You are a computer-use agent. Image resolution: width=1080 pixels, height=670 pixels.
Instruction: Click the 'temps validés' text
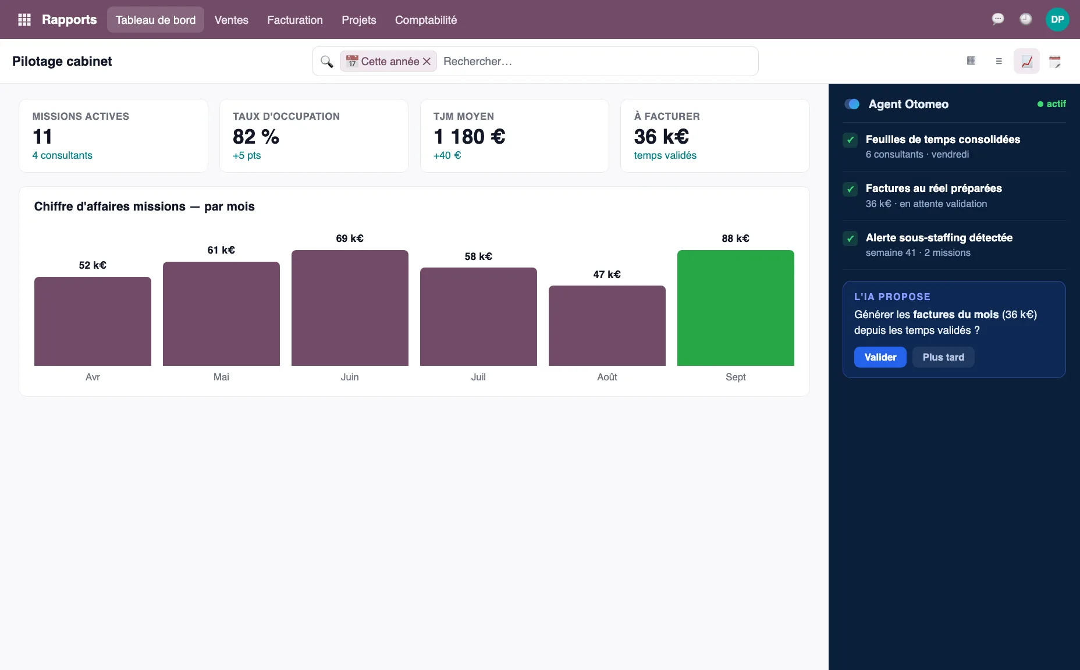pyautogui.click(x=665, y=155)
